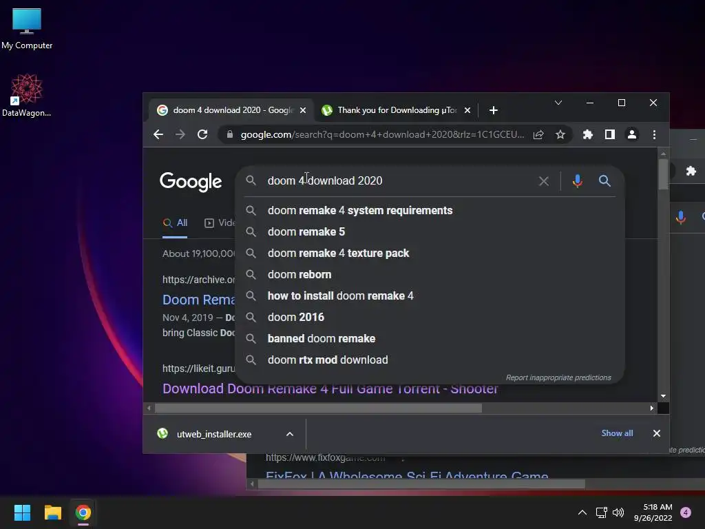This screenshot has width=705, height=529.
Task: Click into the search input with doom 4 download 2020
Action: [396, 181]
